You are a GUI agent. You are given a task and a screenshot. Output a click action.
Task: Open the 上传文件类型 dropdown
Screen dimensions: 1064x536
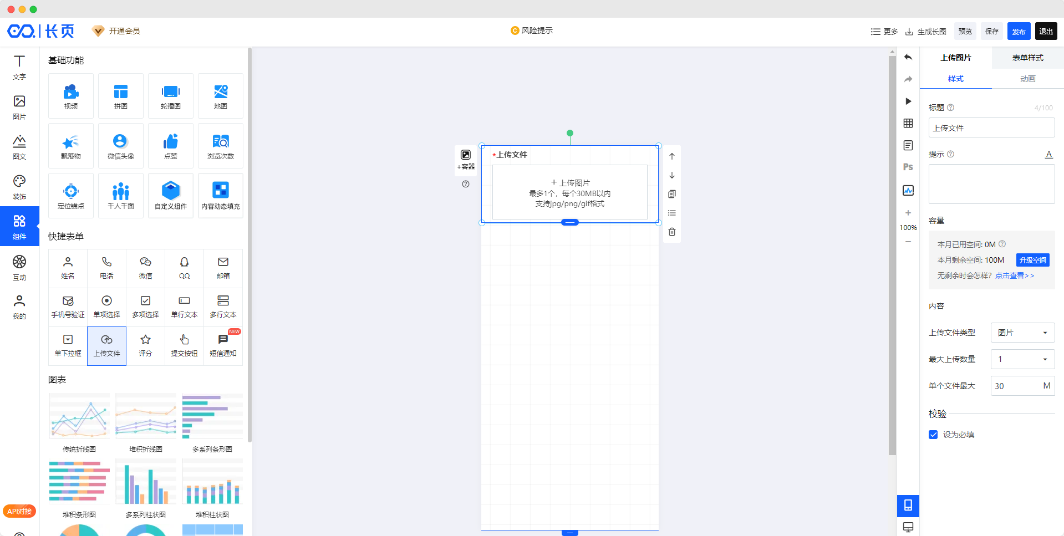pos(1022,333)
